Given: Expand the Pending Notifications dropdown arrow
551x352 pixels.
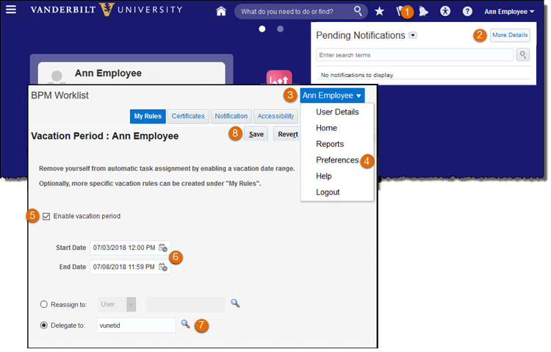Looking at the screenshot, I should tap(413, 35).
